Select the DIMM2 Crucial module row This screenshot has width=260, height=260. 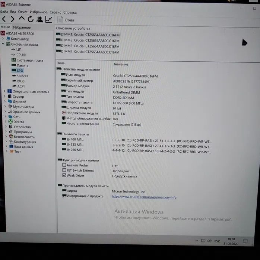(x=88, y=40)
